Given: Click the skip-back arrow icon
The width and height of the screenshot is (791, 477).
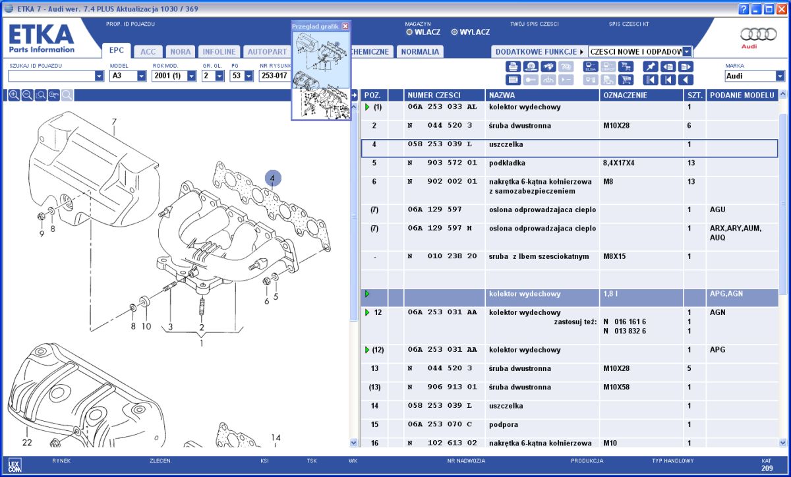Looking at the screenshot, I should tap(668, 80).
